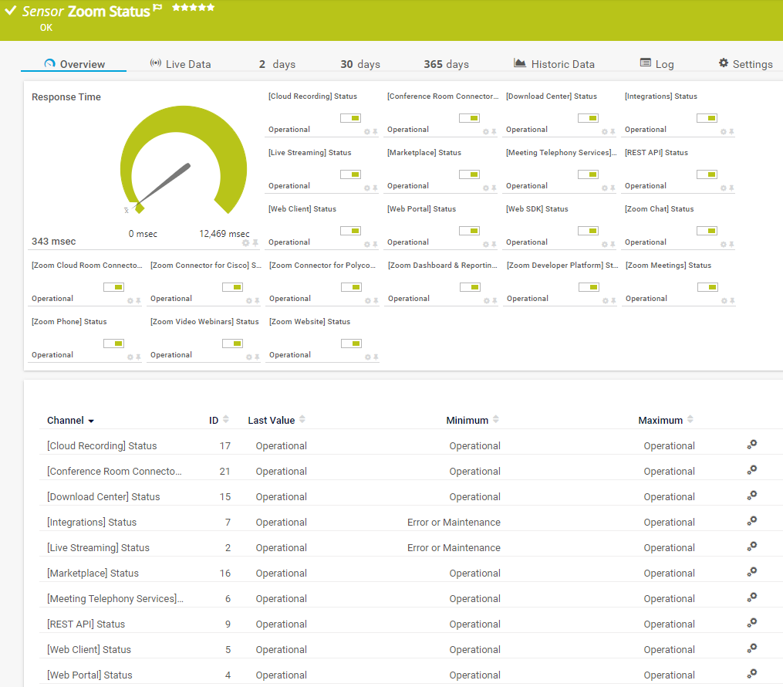The width and height of the screenshot is (783, 687).
Task: Open gear settings for Zoom Website Status tile
Action: point(368,357)
